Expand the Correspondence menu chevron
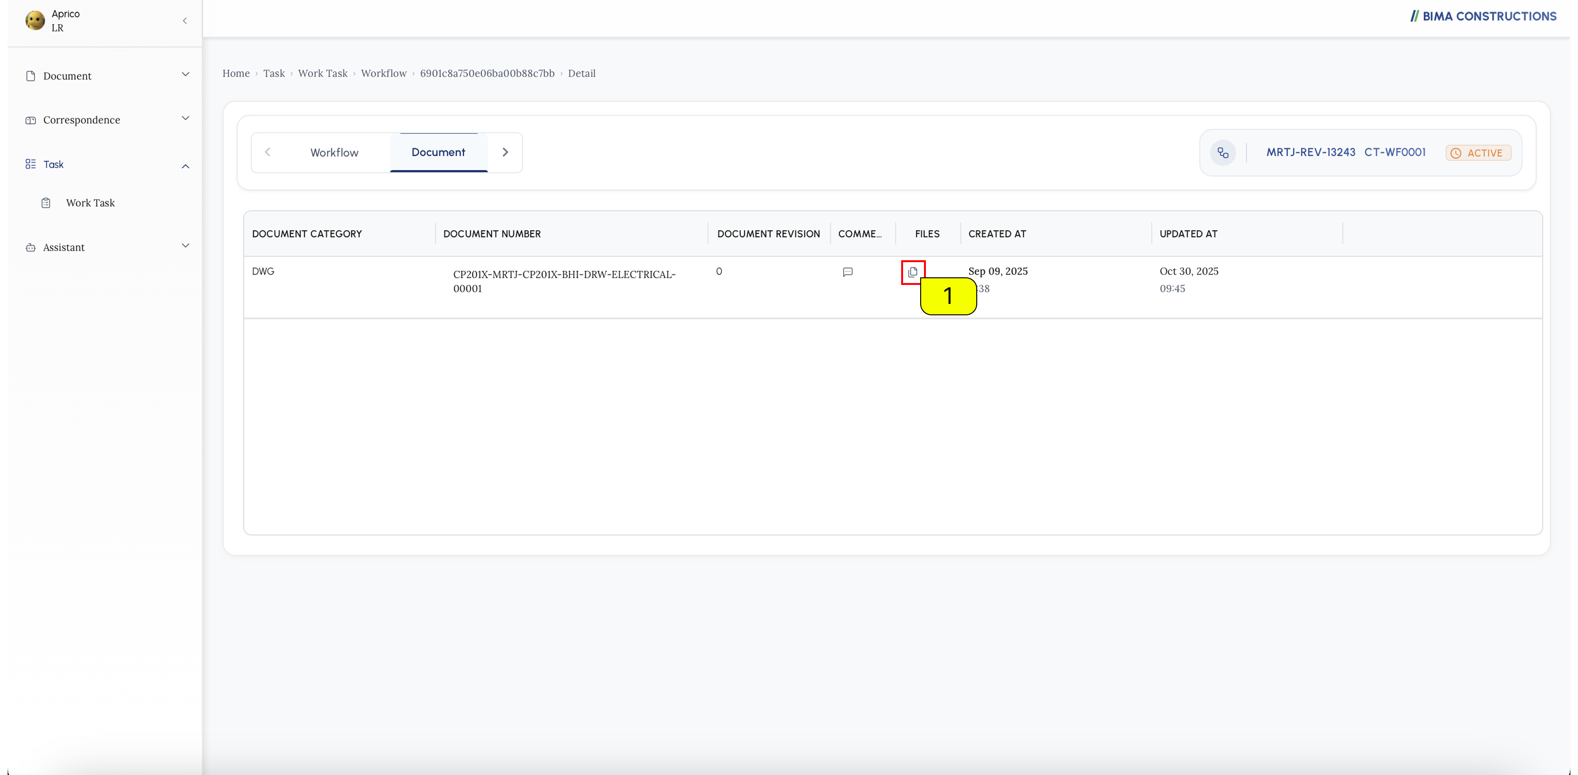Screen dimensions: 1578x775 pos(185,119)
